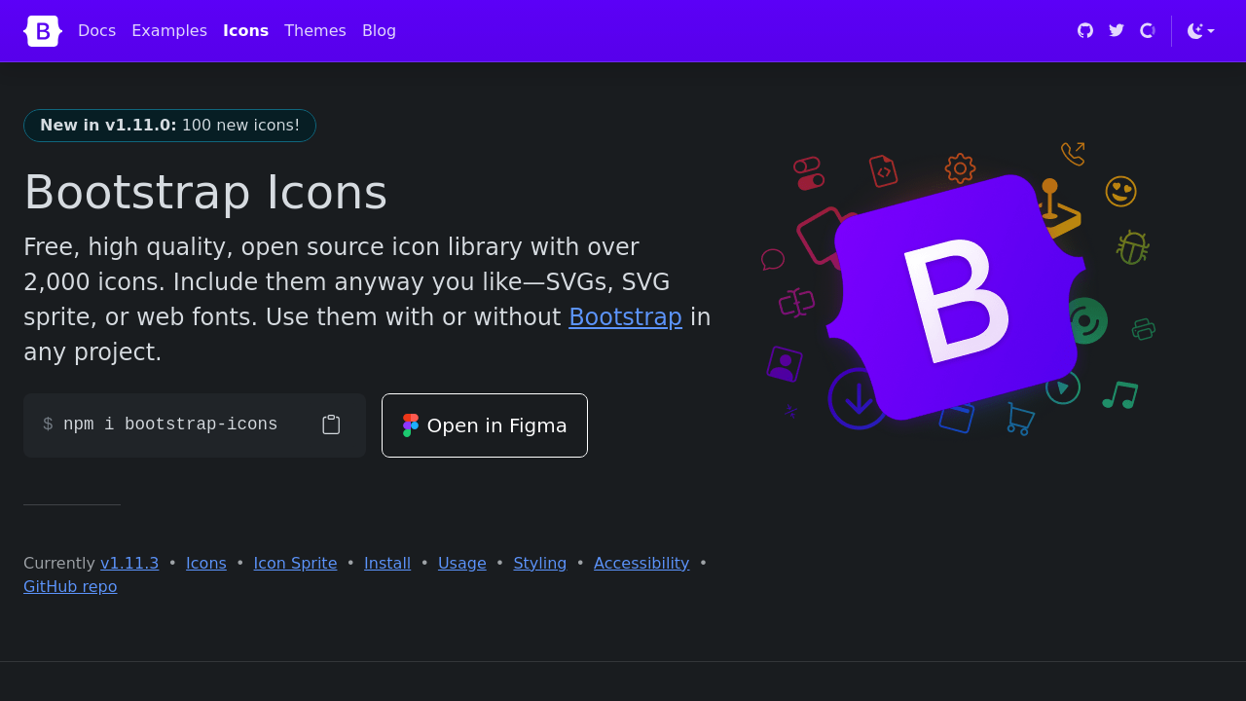Select the Icons nav item
Image resolution: width=1246 pixels, height=701 pixels.
tap(245, 31)
